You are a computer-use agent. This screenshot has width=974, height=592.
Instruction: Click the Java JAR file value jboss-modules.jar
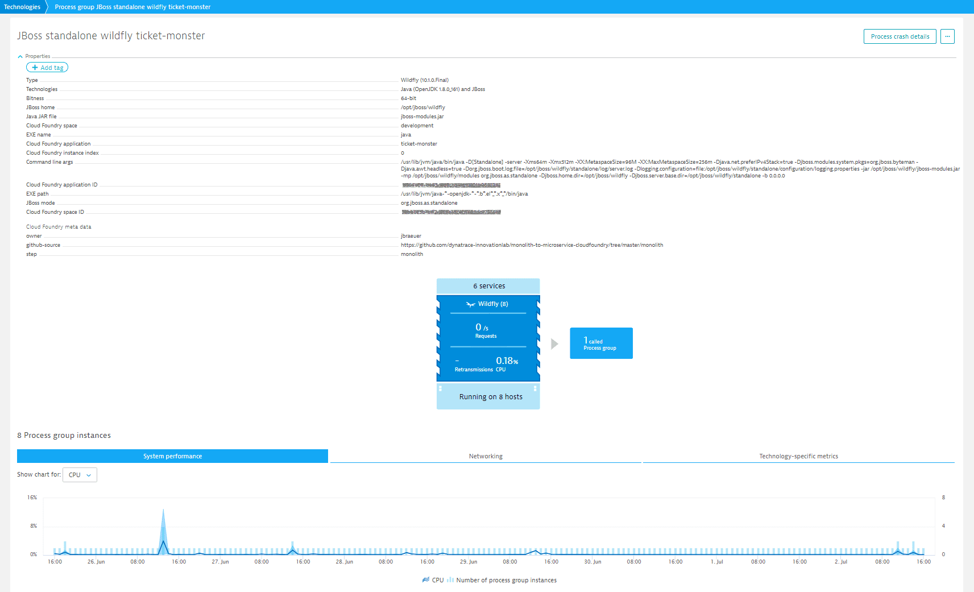[422, 117]
